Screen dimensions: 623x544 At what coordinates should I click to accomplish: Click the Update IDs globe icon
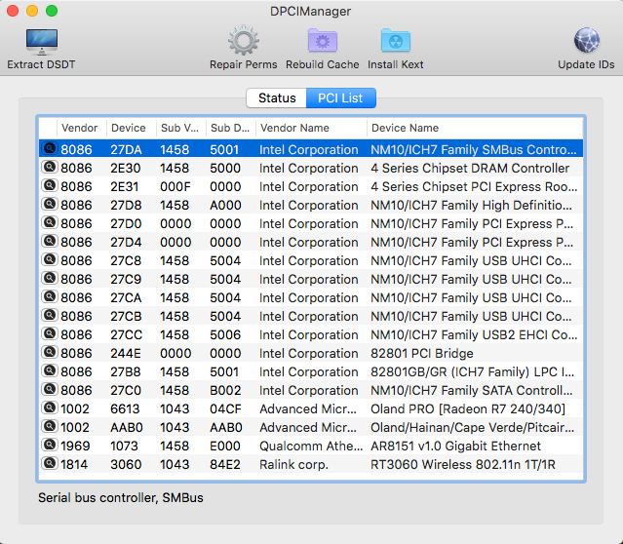click(586, 40)
